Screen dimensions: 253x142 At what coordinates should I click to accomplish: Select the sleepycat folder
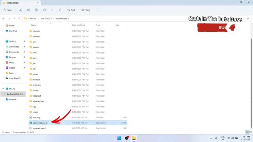[x=78, y=96]
